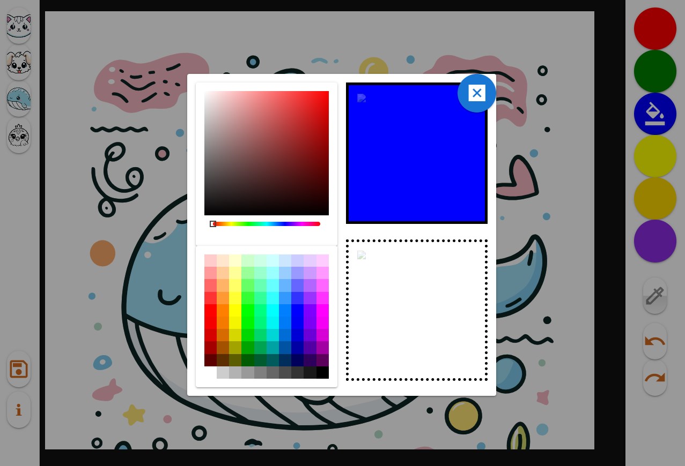Click the save floppy disk icon
Screen dimensions: 685x466
(x=19, y=369)
